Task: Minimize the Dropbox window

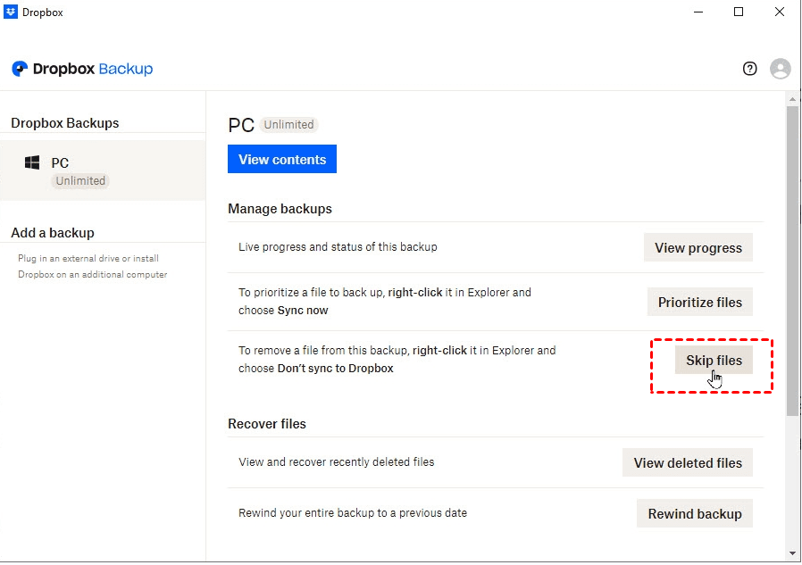Action: [697, 12]
